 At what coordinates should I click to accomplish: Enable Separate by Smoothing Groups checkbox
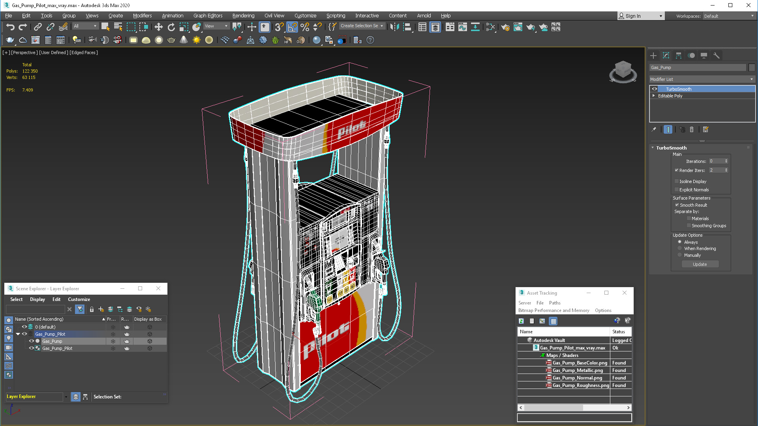689,226
